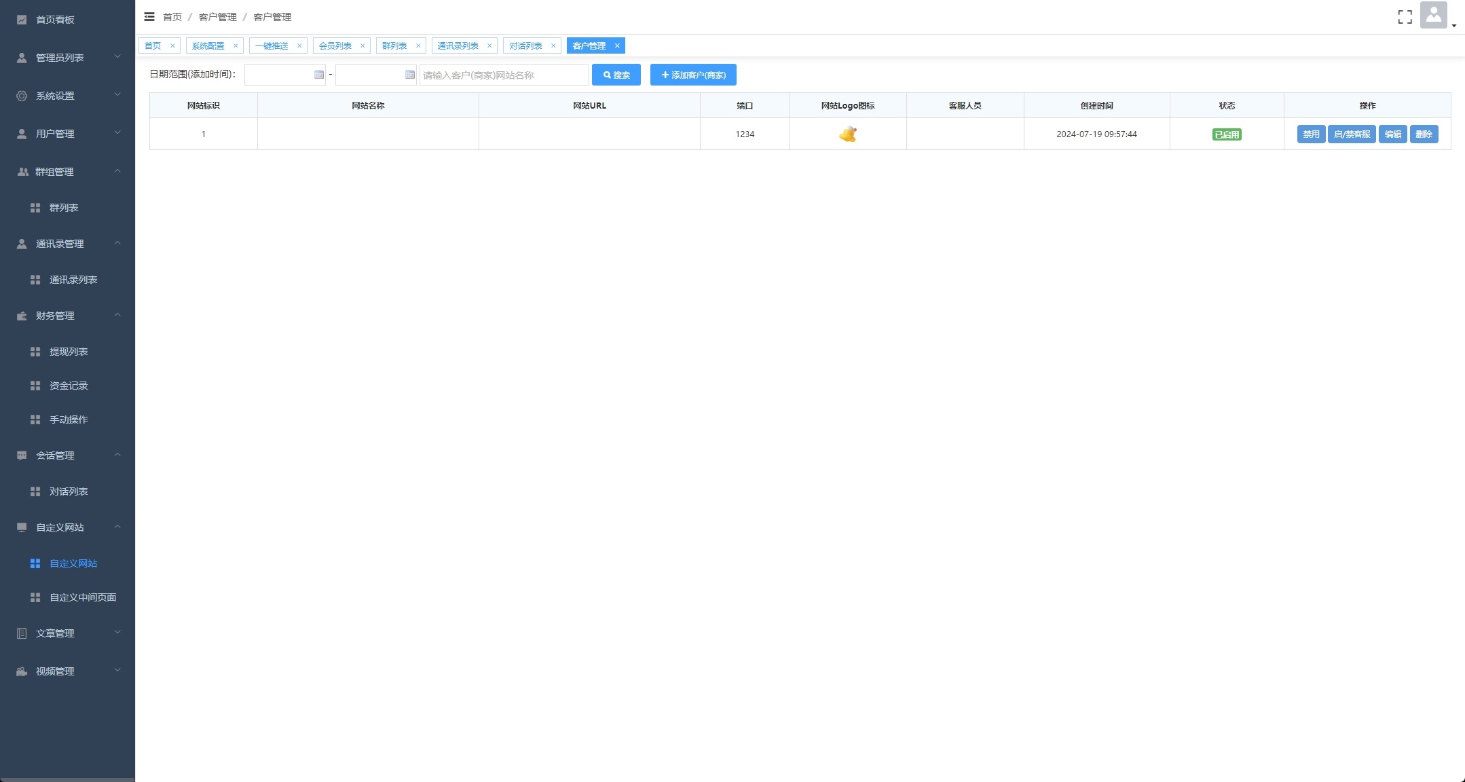
Task: Click the sidebar collapse hamburger icon
Action: click(149, 17)
